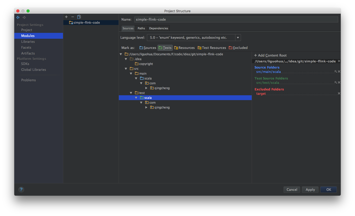The height and width of the screenshot is (216, 355).
Task: Unmark src/main/scala source folder
Action: tap(339, 72)
